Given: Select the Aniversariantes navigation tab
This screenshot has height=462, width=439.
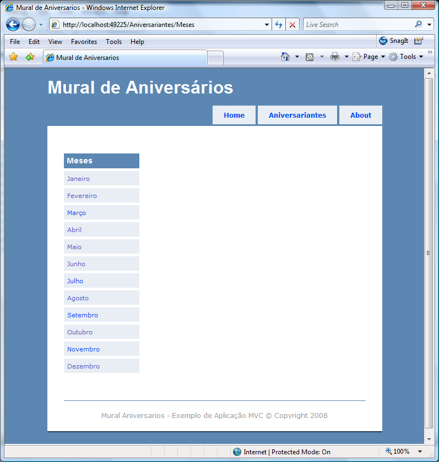Looking at the screenshot, I should pos(297,115).
